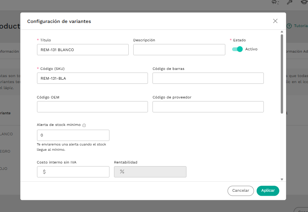Open the announcements megaphone icon

coord(276,2)
